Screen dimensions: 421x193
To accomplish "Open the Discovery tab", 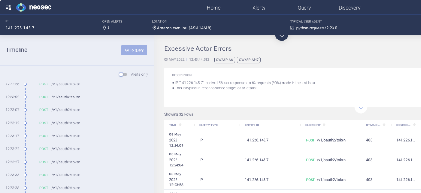I will (349, 8).
